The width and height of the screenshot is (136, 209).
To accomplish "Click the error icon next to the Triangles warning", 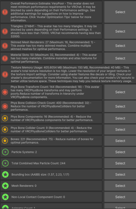I will 5,31.
